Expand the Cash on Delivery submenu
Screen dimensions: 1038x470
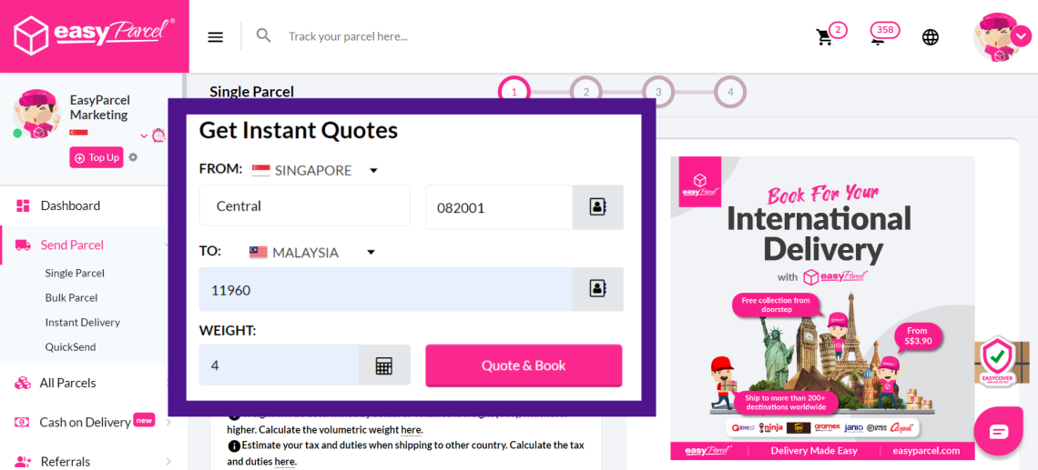pyautogui.click(x=168, y=422)
